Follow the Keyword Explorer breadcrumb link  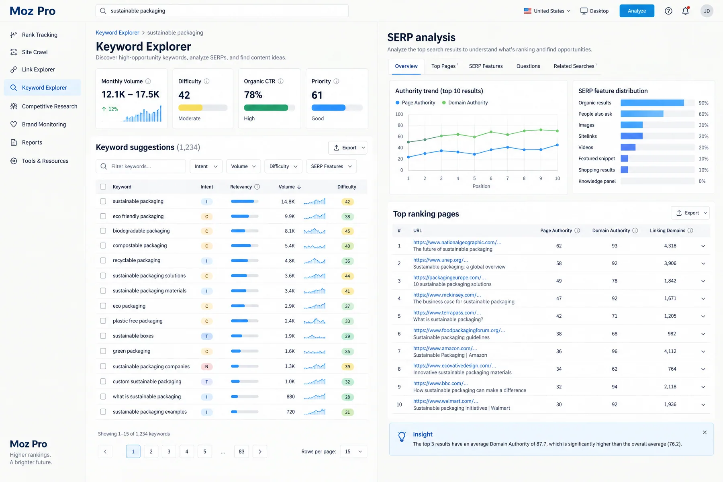(x=117, y=33)
